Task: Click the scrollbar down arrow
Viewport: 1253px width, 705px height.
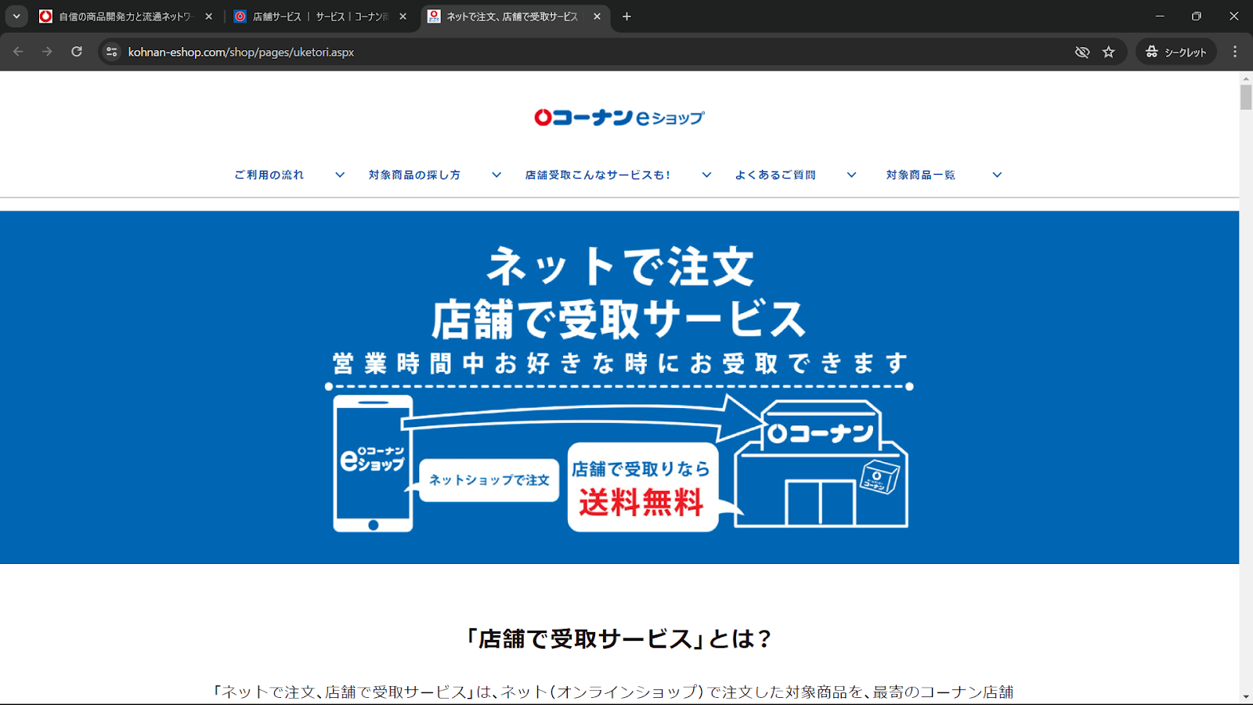Action: click(x=1246, y=697)
